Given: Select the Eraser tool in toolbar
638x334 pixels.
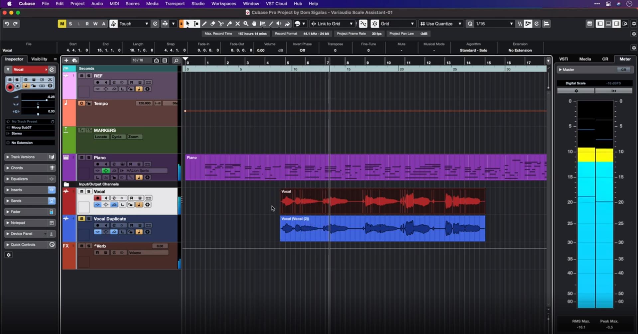Looking at the screenshot, I should tap(213, 24).
